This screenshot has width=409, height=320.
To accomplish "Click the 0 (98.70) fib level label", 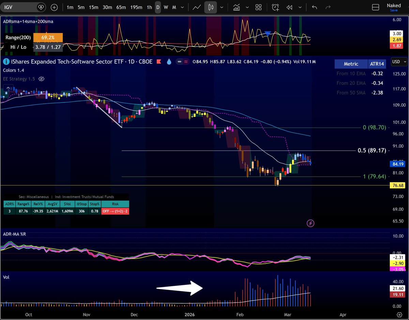I will point(374,127).
